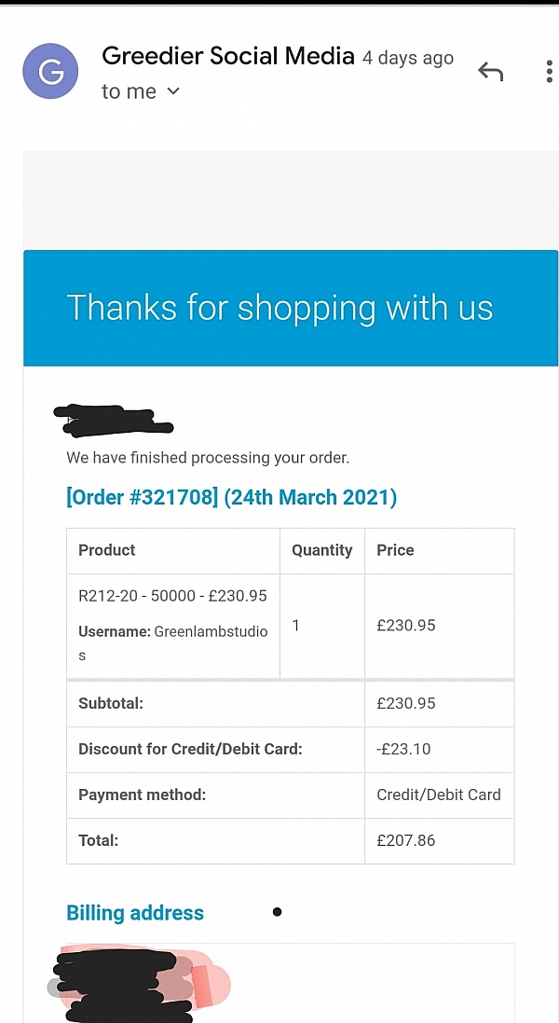The width and height of the screenshot is (559, 1023).
Task: Open the Order #321708 link
Action: tap(231, 497)
